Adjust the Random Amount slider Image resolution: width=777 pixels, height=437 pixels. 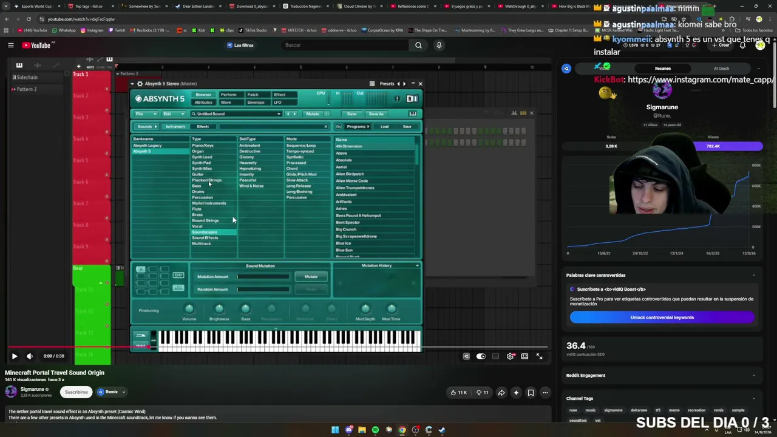point(263,290)
